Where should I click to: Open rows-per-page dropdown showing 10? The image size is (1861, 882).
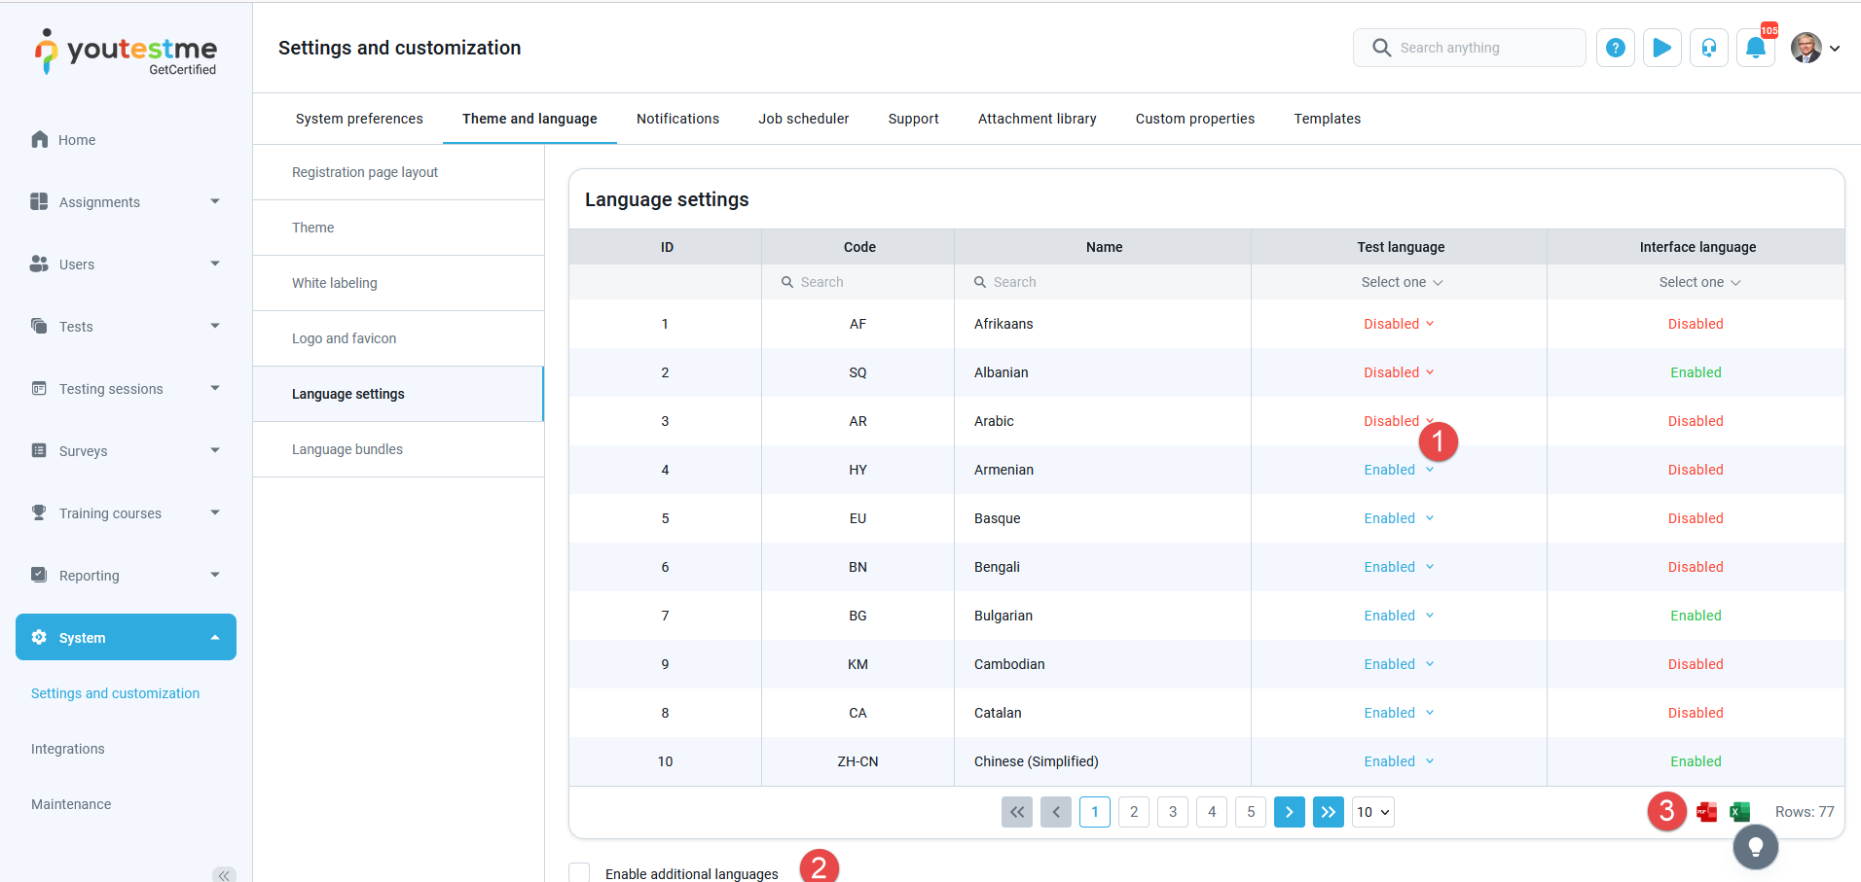click(1372, 812)
